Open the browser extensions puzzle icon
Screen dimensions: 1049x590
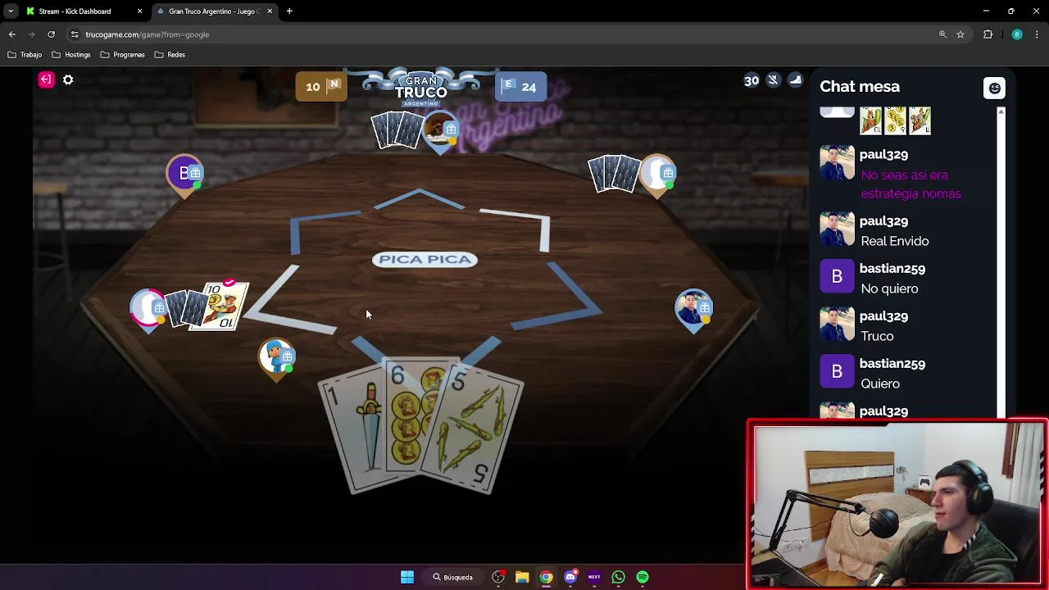[x=988, y=34]
